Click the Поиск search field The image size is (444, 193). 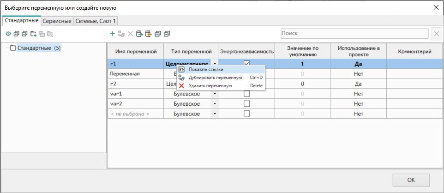pyautogui.click(x=354, y=34)
